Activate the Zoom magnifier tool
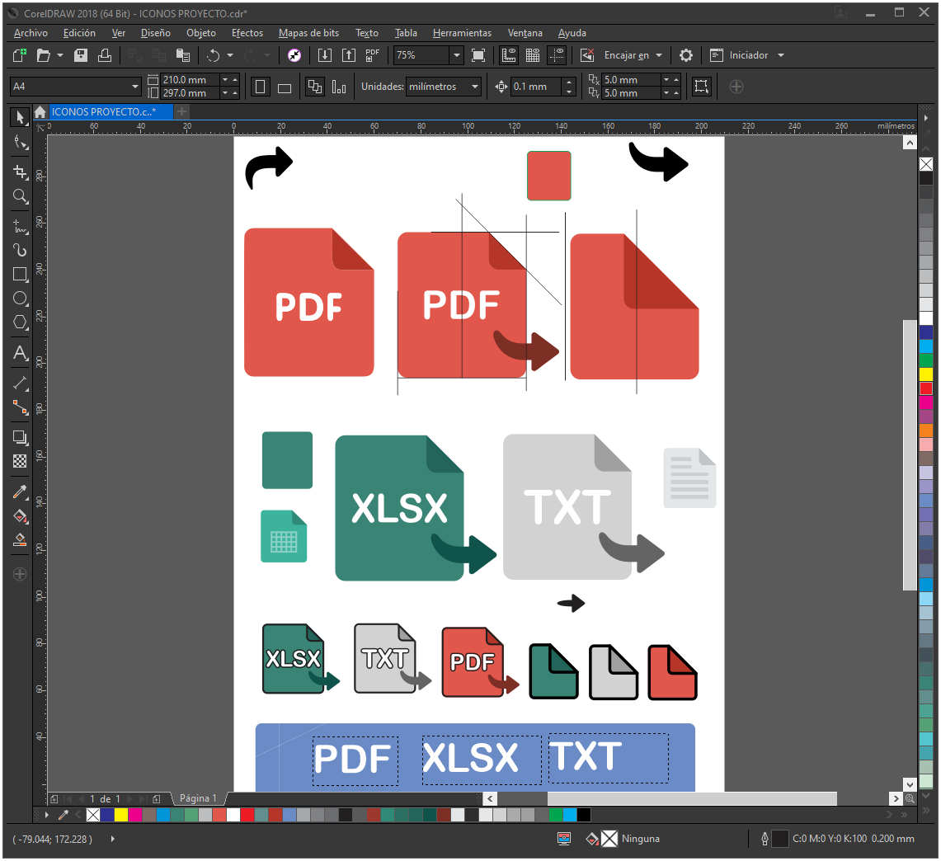941x861 pixels. coord(20,196)
